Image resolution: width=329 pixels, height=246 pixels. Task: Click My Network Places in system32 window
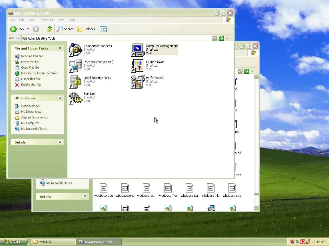point(59,183)
